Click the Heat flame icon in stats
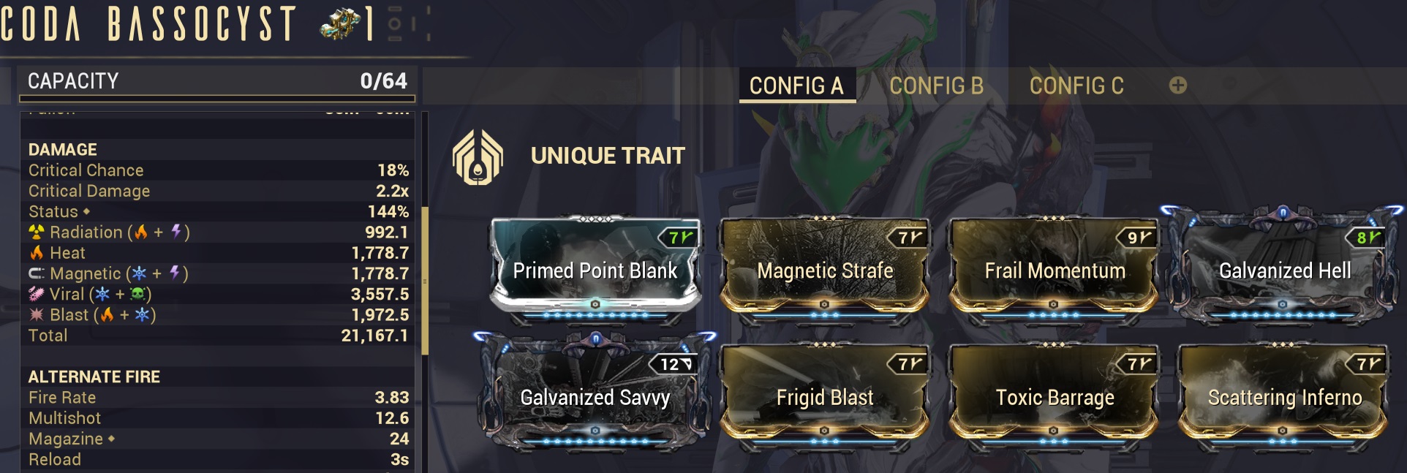 point(37,253)
